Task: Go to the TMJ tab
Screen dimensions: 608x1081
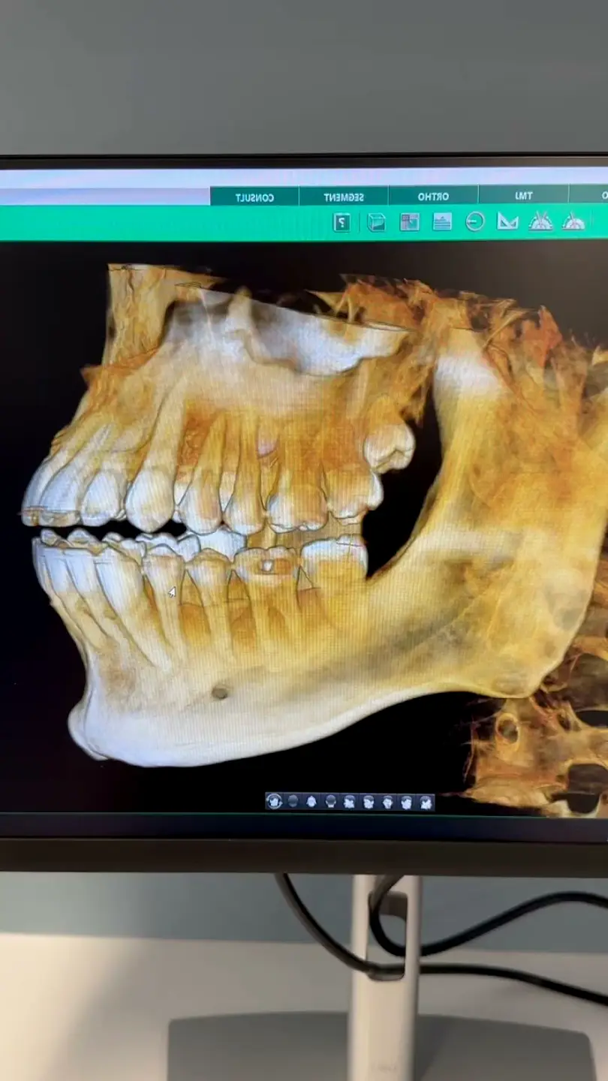Action: (523, 195)
